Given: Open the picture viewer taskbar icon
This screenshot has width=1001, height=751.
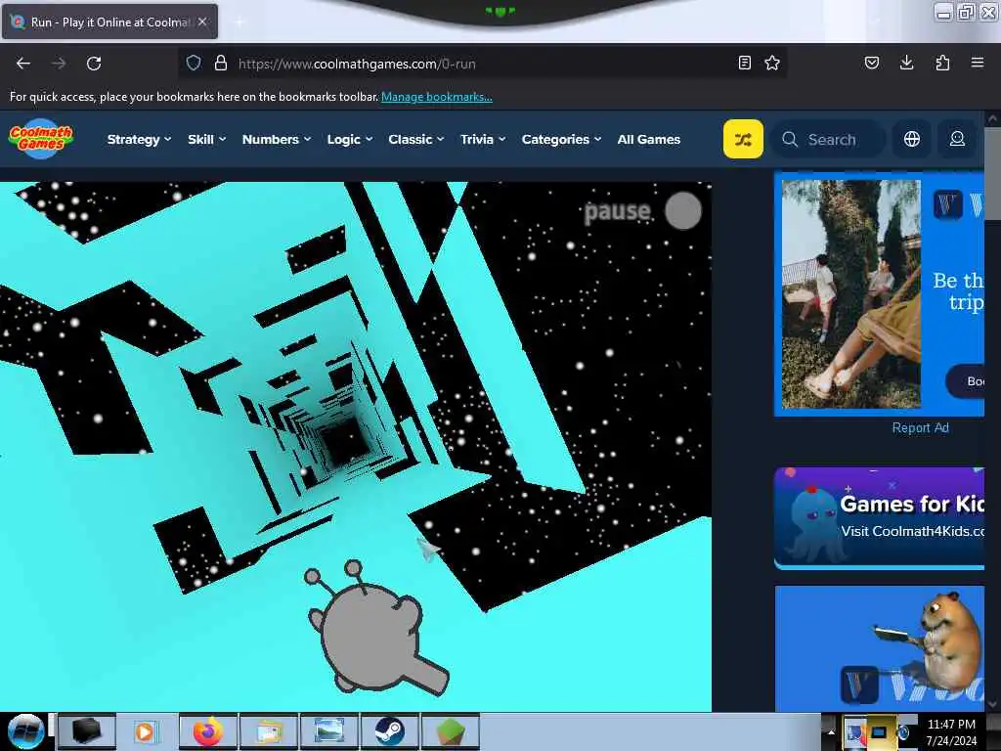Looking at the screenshot, I should (x=329, y=731).
